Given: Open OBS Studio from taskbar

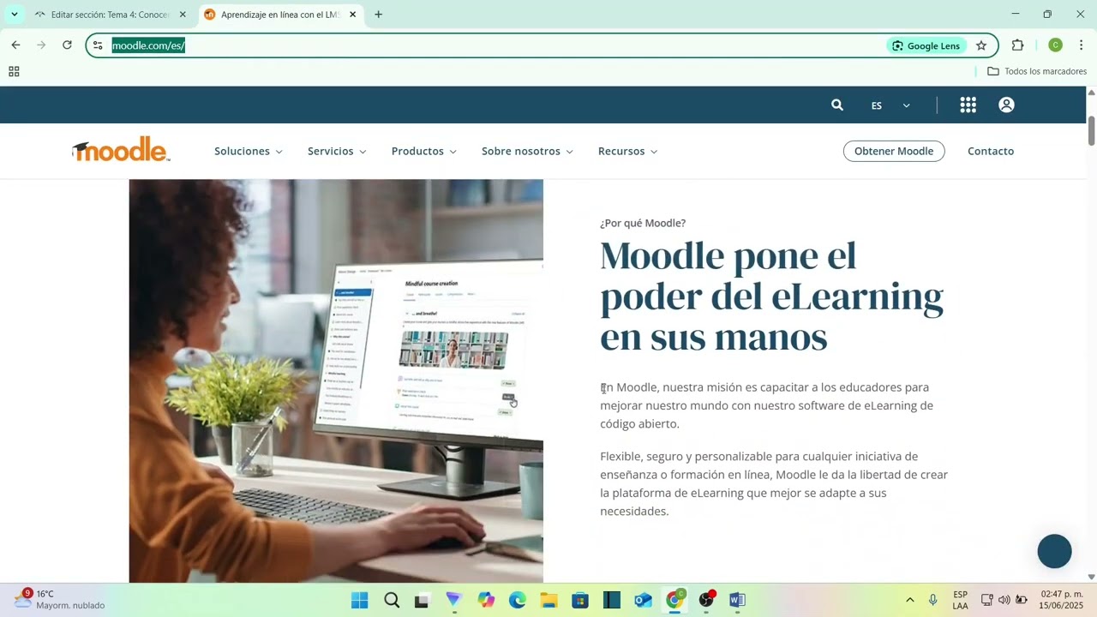Looking at the screenshot, I should (707, 600).
